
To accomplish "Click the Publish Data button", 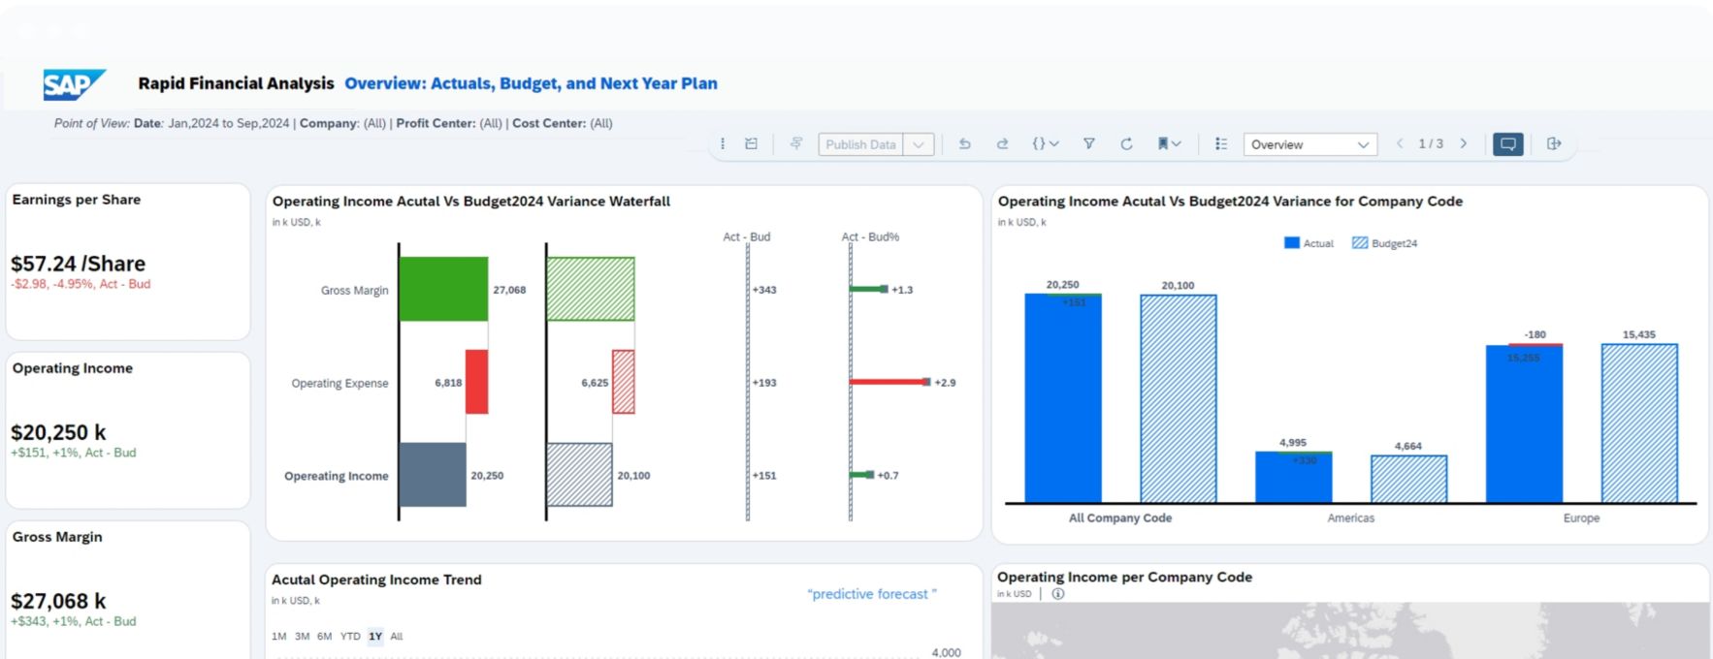I will [860, 144].
